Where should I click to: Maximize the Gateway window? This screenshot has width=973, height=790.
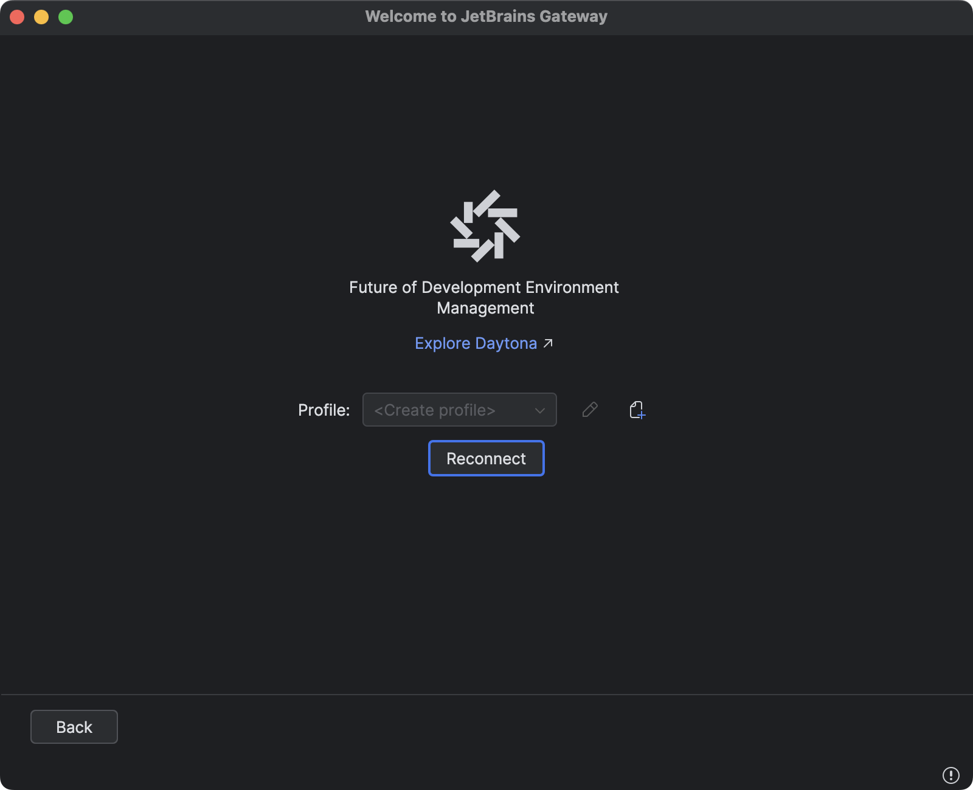click(x=66, y=17)
